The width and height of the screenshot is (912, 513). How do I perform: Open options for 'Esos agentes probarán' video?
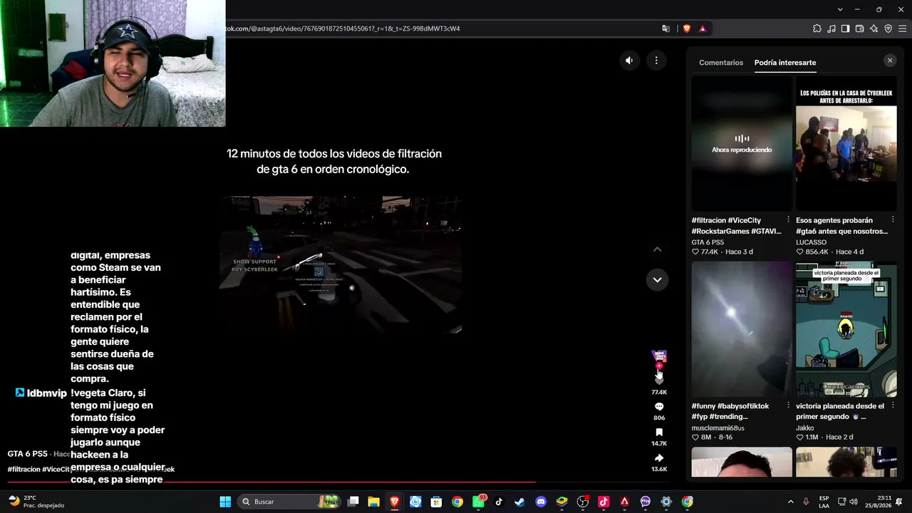(x=893, y=220)
